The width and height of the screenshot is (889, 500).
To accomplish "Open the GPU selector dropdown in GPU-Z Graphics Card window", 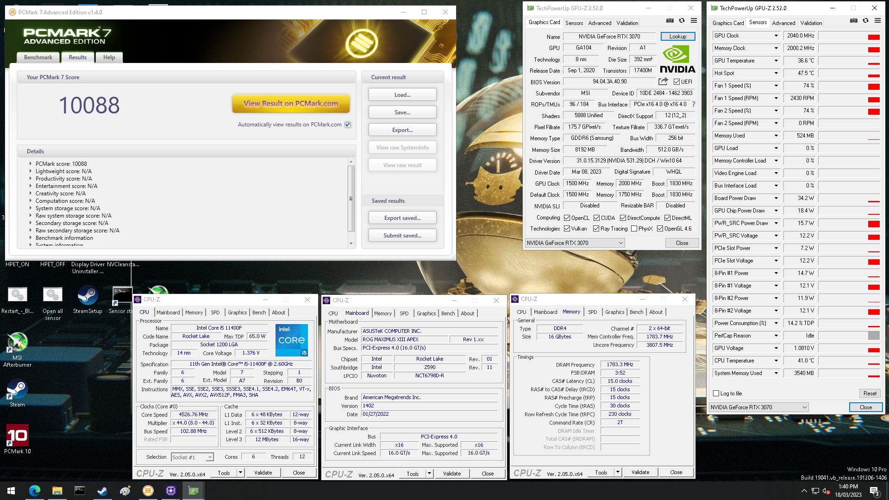I will click(575, 243).
